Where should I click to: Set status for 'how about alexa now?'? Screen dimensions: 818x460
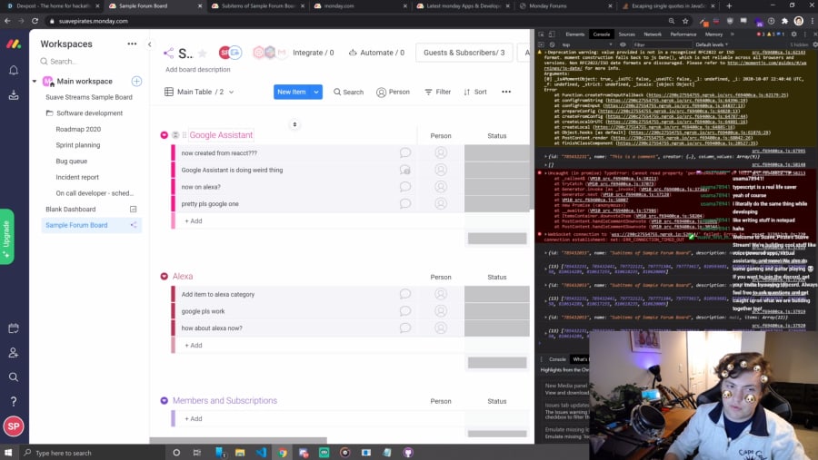[x=496, y=328]
